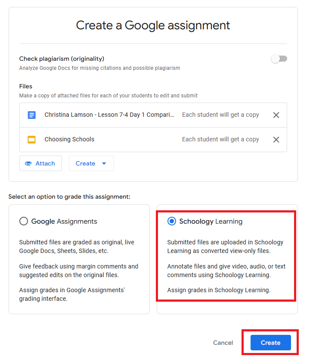The image size is (316, 362).
Task: Open the Choosing Schools file name
Action: tap(69, 140)
